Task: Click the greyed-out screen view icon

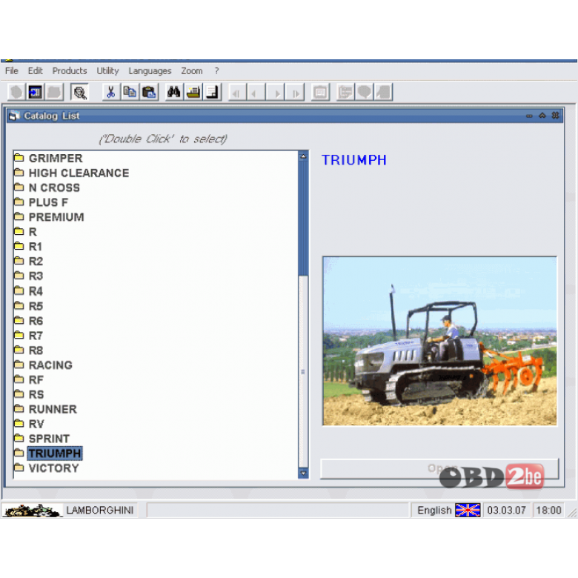Action: click(x=320, y=92)
